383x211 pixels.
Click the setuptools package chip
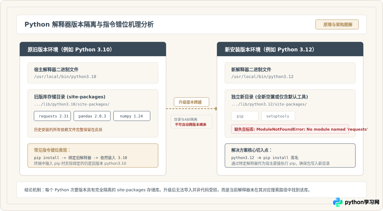pos(278,116)
